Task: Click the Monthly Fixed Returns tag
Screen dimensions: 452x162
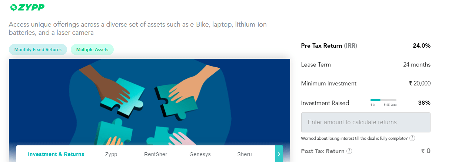Action: (38, 50)
